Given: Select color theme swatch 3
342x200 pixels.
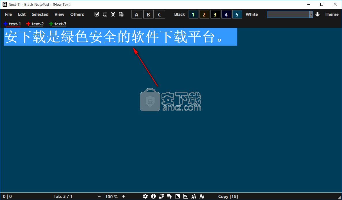Looking at the screenshot, I should click(215, 14).
